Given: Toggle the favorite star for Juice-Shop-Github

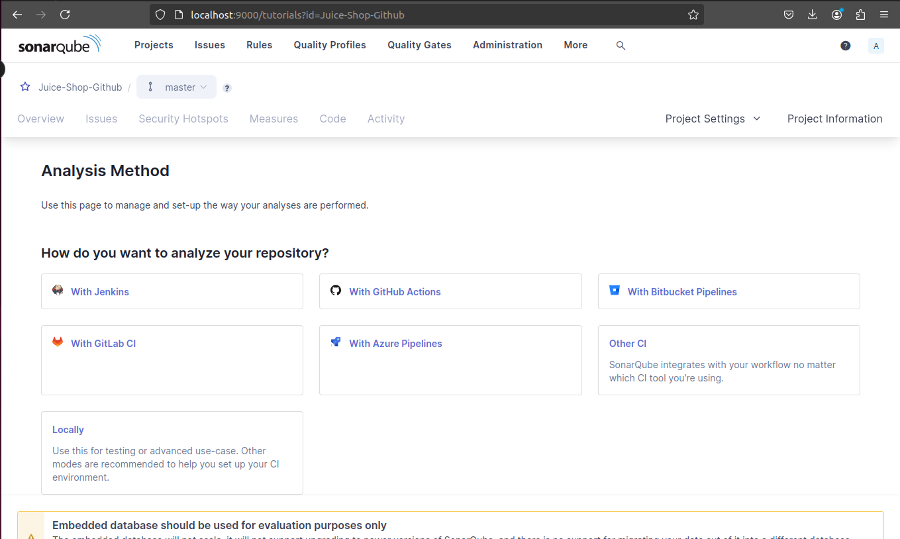Looking at the screenshot, I should click(25, 87).
